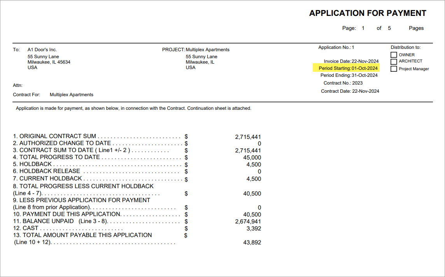Click the CURRENT HOLDBACK line label
The height and width of the screenshot is (277, 445).
[x=47, y=178]
